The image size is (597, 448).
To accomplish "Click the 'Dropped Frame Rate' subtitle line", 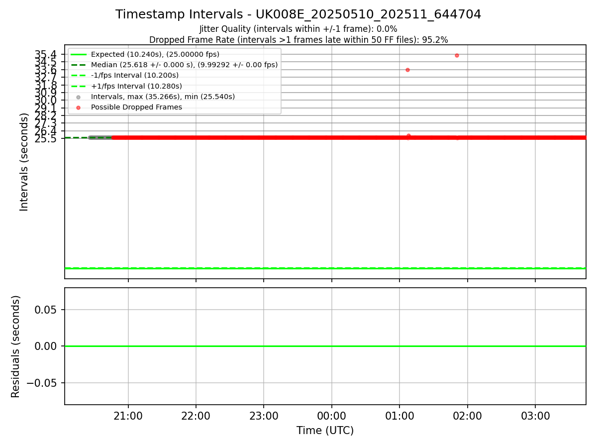I will click(x=298, y=40).
